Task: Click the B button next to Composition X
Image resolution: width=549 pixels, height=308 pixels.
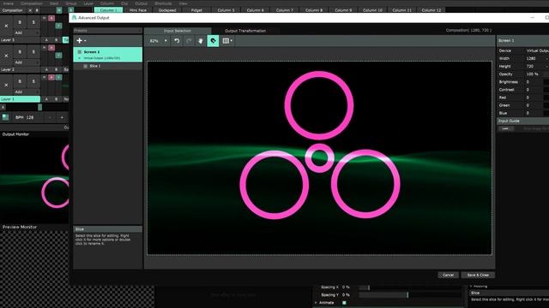Action: [x=37, y=10]
